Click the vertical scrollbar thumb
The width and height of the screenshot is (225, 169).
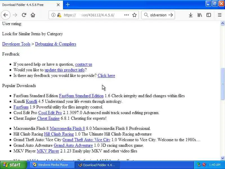(222, 83)
